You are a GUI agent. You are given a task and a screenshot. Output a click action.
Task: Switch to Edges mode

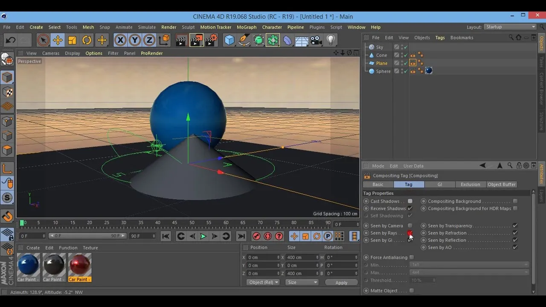point(7,136)
